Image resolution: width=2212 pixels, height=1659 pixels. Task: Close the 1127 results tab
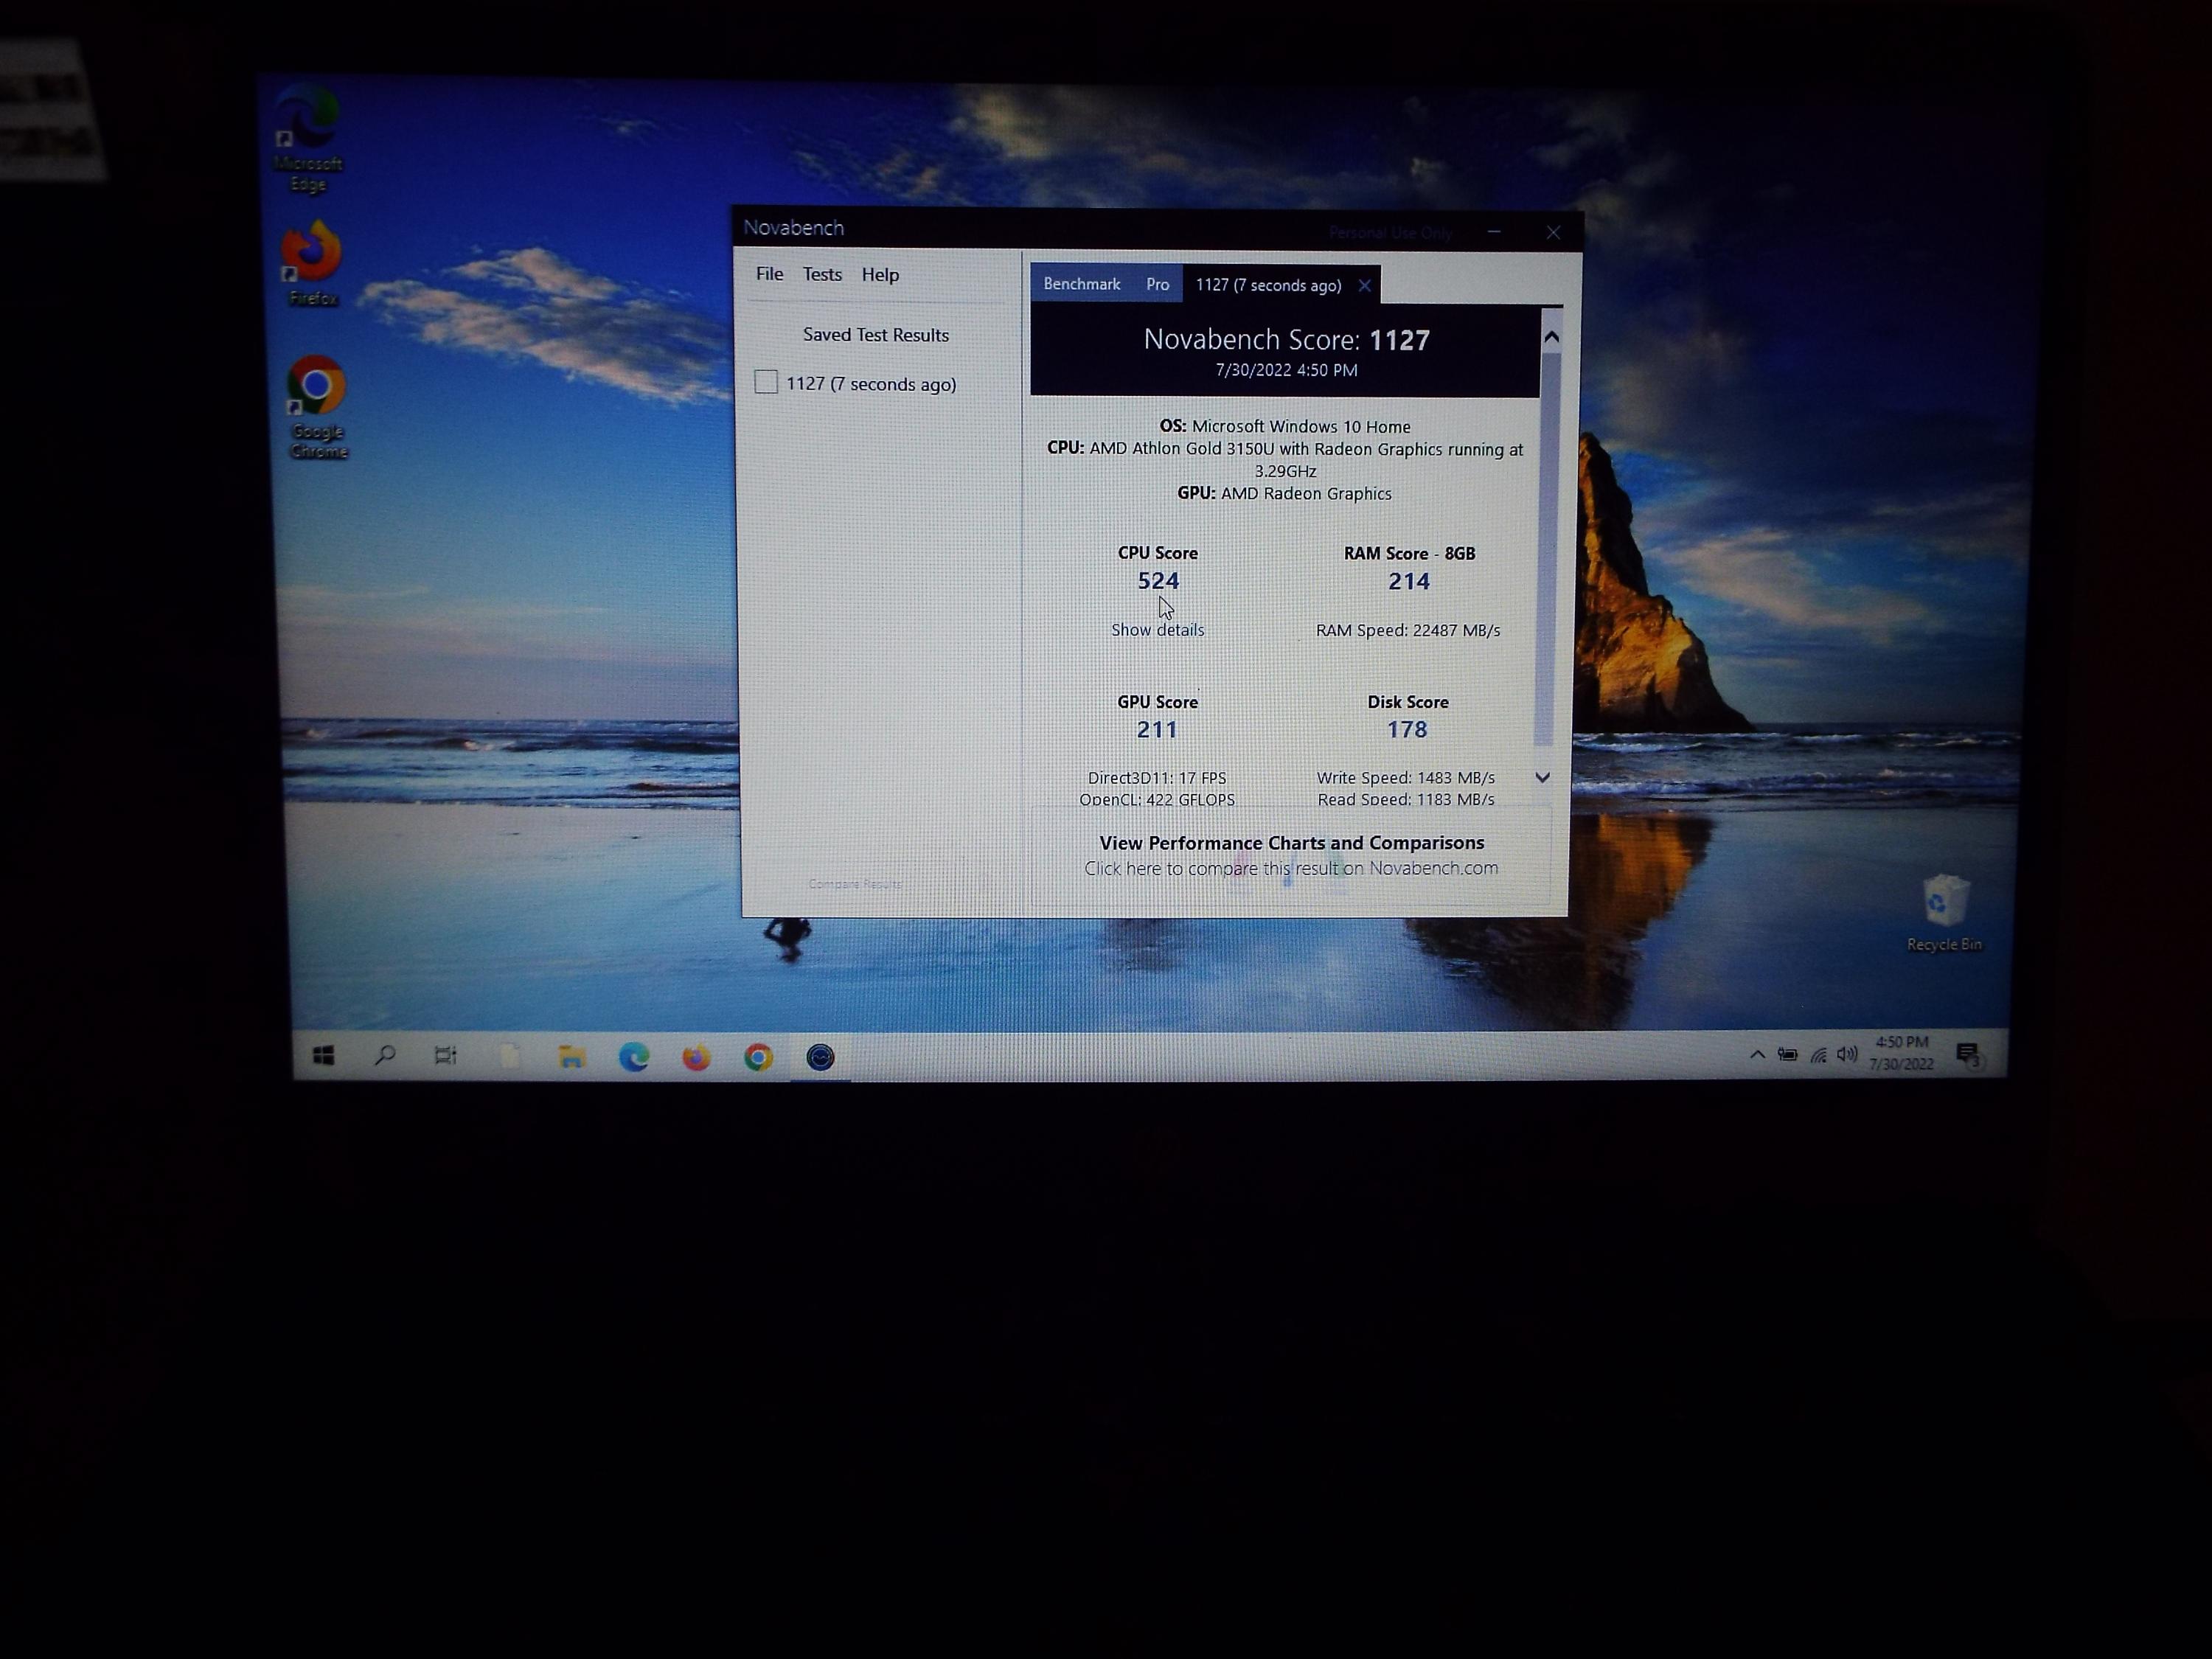click(1364, 286)
